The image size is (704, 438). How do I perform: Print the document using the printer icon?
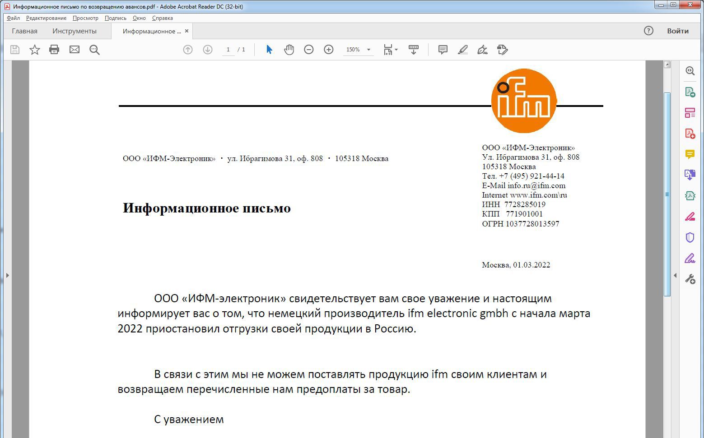coord(54,50)
